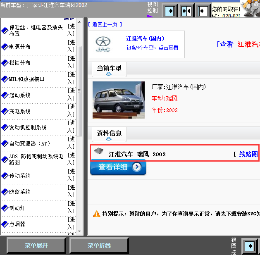Click the right-arrow view control icon at top

coord(169,11)
